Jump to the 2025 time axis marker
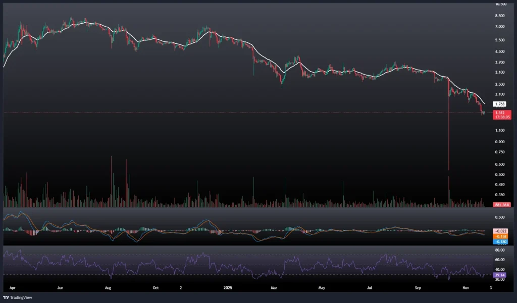517x303 pixels. pyautogui.click(x=226, y=288)
